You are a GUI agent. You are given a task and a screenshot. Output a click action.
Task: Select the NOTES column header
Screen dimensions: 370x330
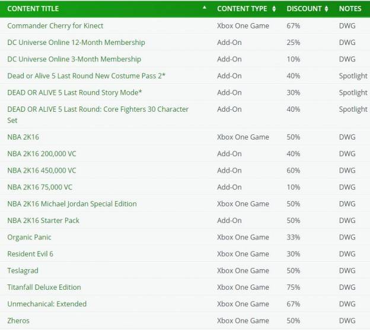(x=350, y=9)
